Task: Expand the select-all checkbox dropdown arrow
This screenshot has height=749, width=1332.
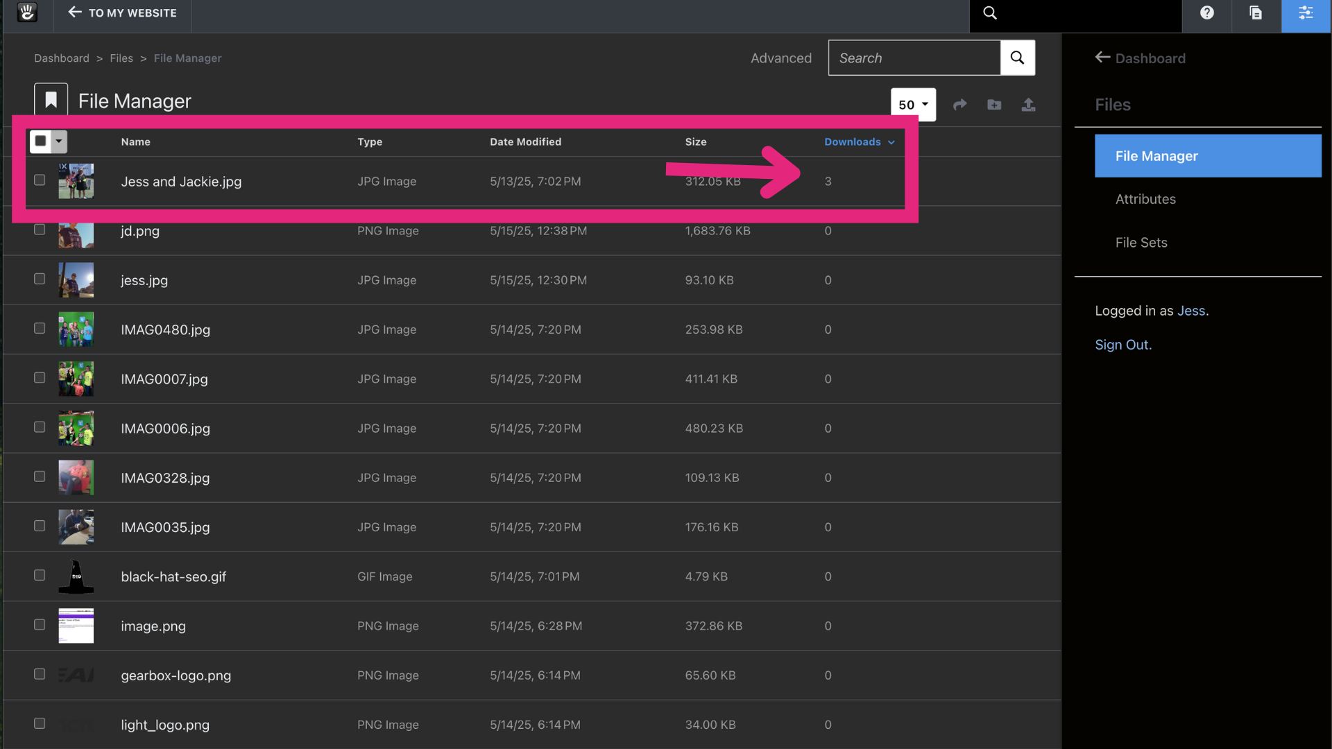Action: pos(59,141)
